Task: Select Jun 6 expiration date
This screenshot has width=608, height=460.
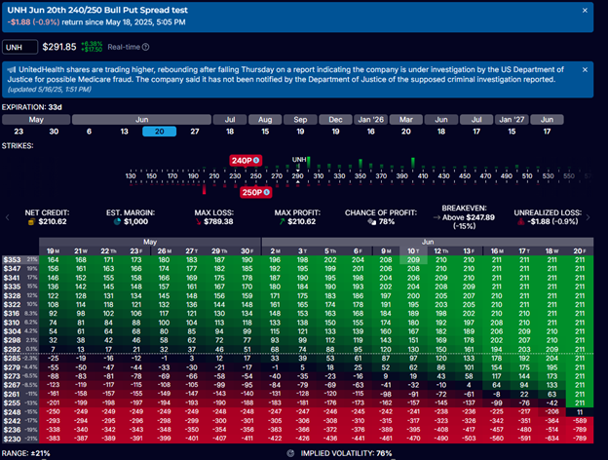Action: coord(90,132)
